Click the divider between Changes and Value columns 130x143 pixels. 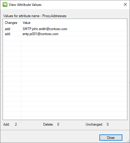point(21,23)
